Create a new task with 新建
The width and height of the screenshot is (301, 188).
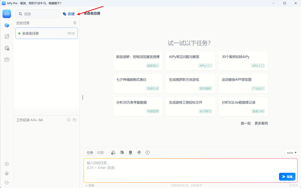pyautogui.click(x=68, y=14)
